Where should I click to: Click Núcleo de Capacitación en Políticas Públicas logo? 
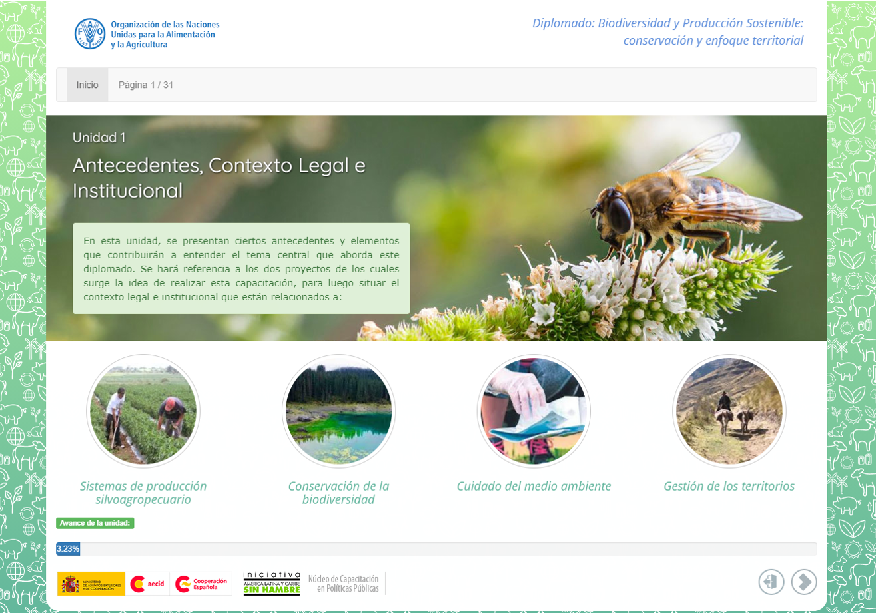[x=343, y=583]
